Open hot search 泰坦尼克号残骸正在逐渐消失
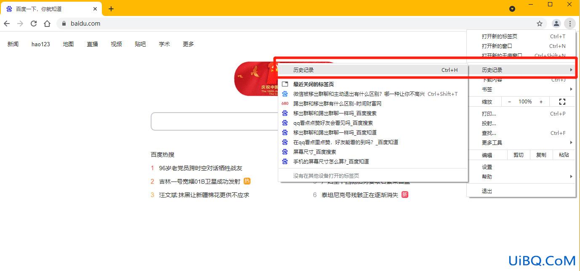580x271 pixels. pos(360,195)
